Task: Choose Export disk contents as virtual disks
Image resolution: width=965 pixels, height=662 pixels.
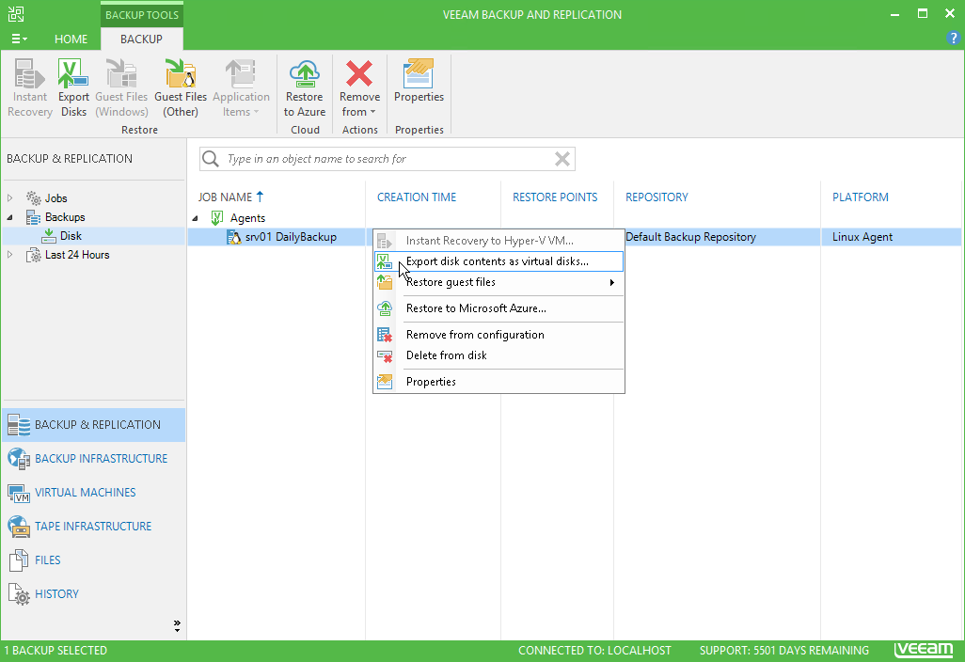Action: pyautogui.click(x=498, y=261)
